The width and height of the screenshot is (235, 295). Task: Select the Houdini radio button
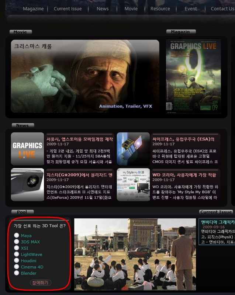coord(17,260)
